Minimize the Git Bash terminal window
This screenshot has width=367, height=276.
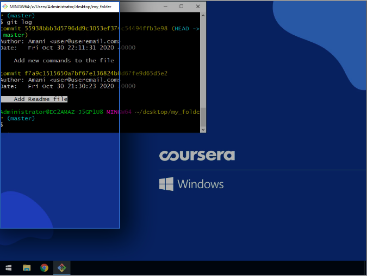point(165,7)
